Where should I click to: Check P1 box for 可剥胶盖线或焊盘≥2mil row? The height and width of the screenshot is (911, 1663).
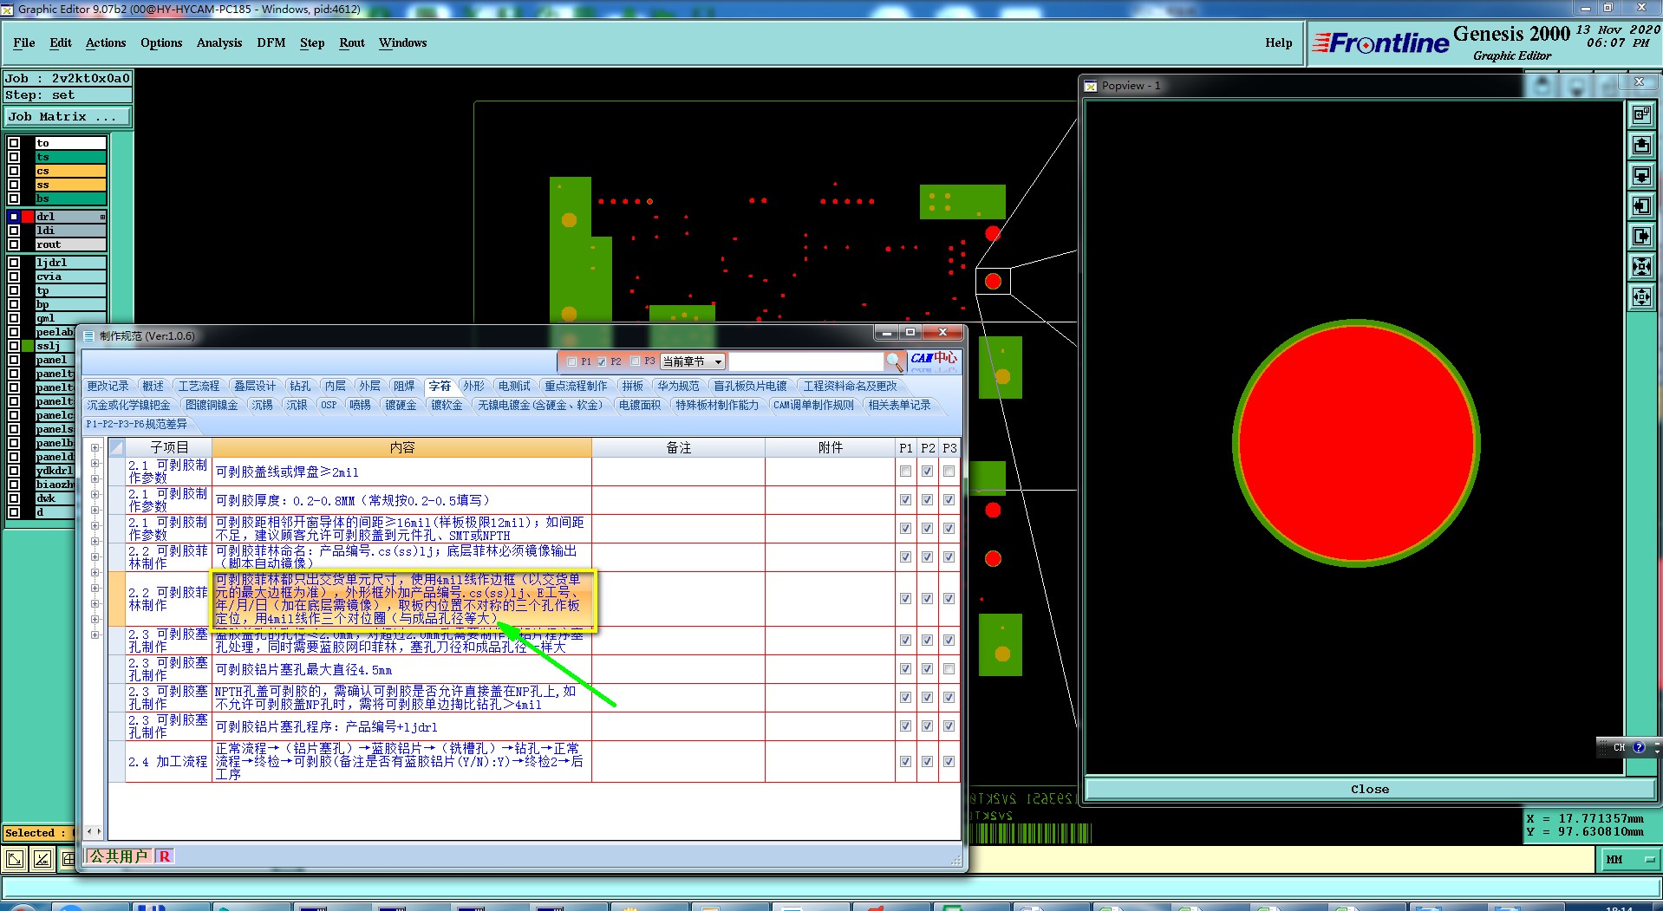pyautogui.click(x=905, y=472)
